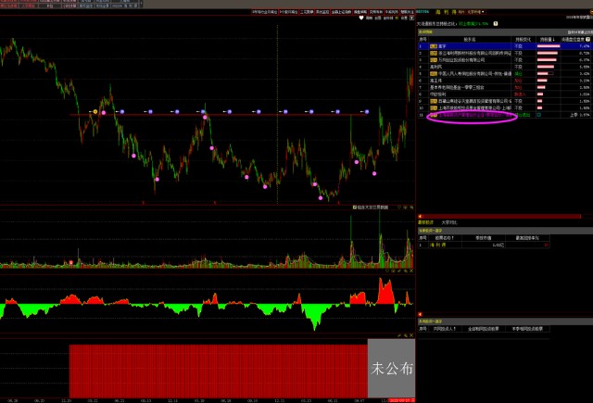Viewport: 593px width, 403px height.
Task: Click the yellow tag icon in shareholder row 9
Action: pyautogui.click(x=435, y=100)
